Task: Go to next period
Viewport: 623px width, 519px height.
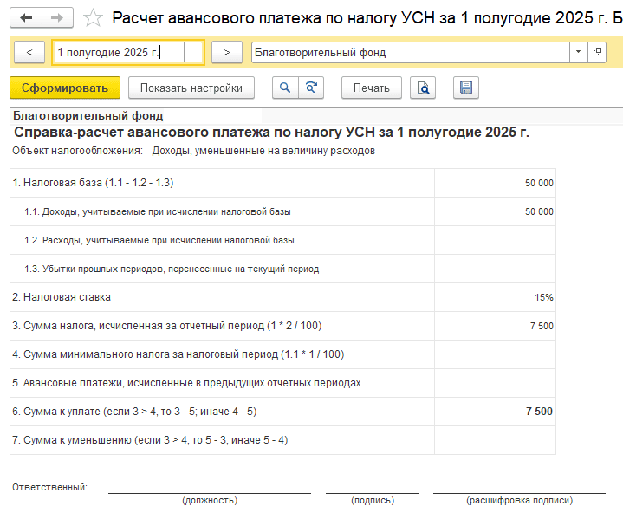Action: (227, 52)
